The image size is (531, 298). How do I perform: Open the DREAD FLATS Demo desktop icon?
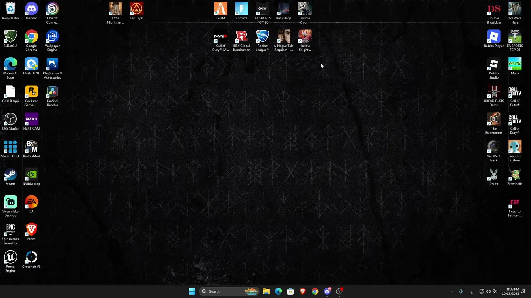(x=494, y=96)
